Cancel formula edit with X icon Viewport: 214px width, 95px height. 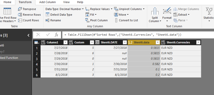38,35
